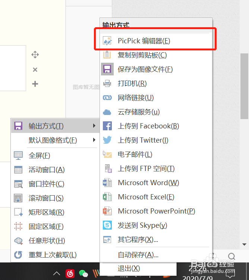This screenshot has width=249, height=280.
Task: Click the cloud storage icon
Action: [x=107, y=112]
